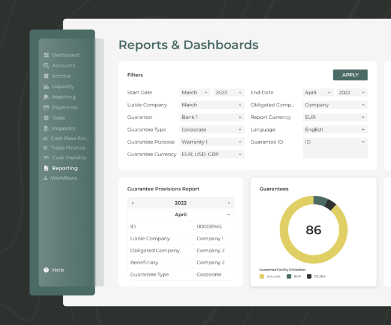Screen dimensions: 391x325
Task: Expand the Obligated Company dropdown
Action: click(x=335, y=105)
